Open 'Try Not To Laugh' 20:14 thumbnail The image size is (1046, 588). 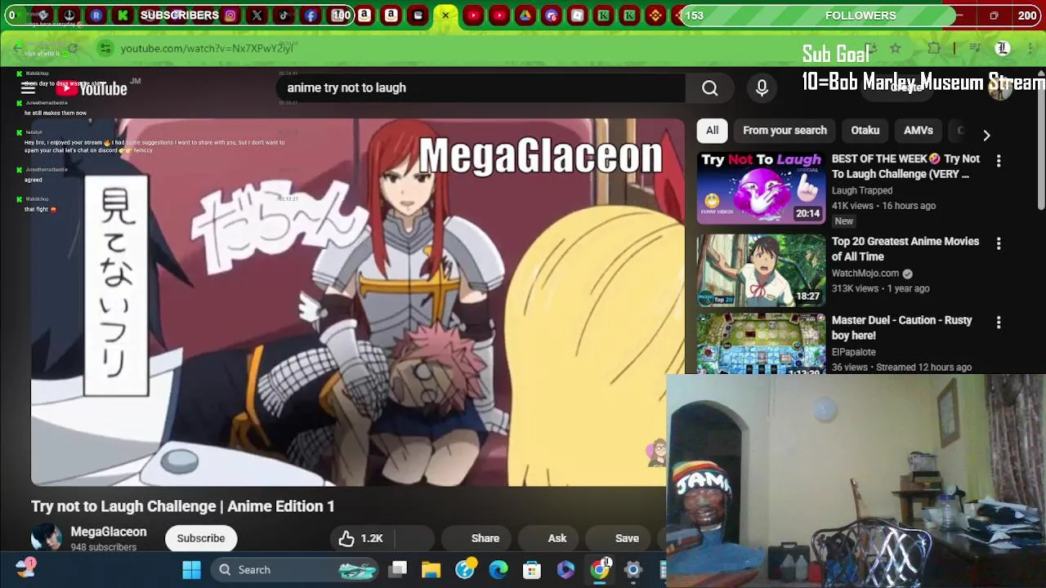(x=761, y=188)
